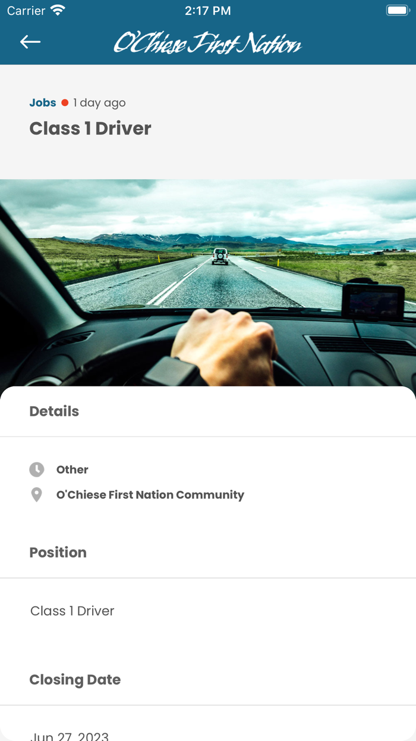Select the Position section header

coord(58,552)
